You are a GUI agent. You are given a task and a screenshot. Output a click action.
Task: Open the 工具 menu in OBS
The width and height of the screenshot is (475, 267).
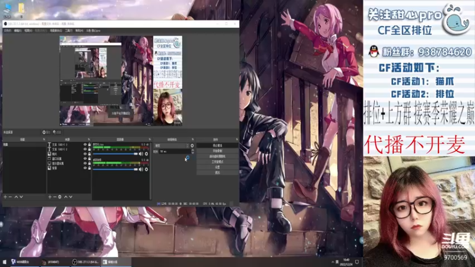pos(68,31)
